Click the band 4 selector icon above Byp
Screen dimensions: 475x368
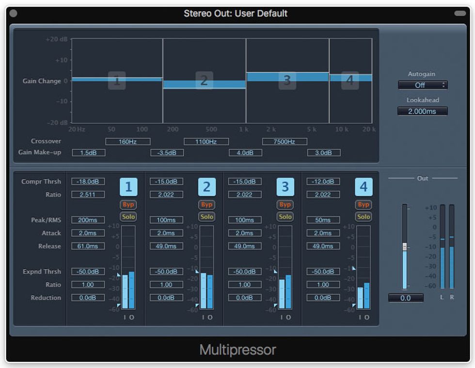364,186
